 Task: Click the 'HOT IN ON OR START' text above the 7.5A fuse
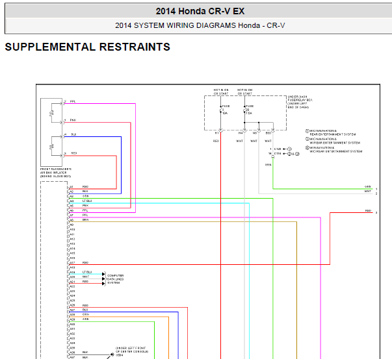[244, 92]
